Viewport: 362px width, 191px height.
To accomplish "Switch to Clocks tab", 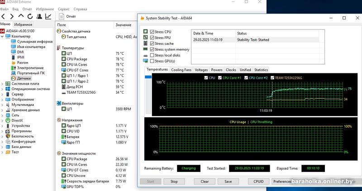I will [x=231, y=70].
